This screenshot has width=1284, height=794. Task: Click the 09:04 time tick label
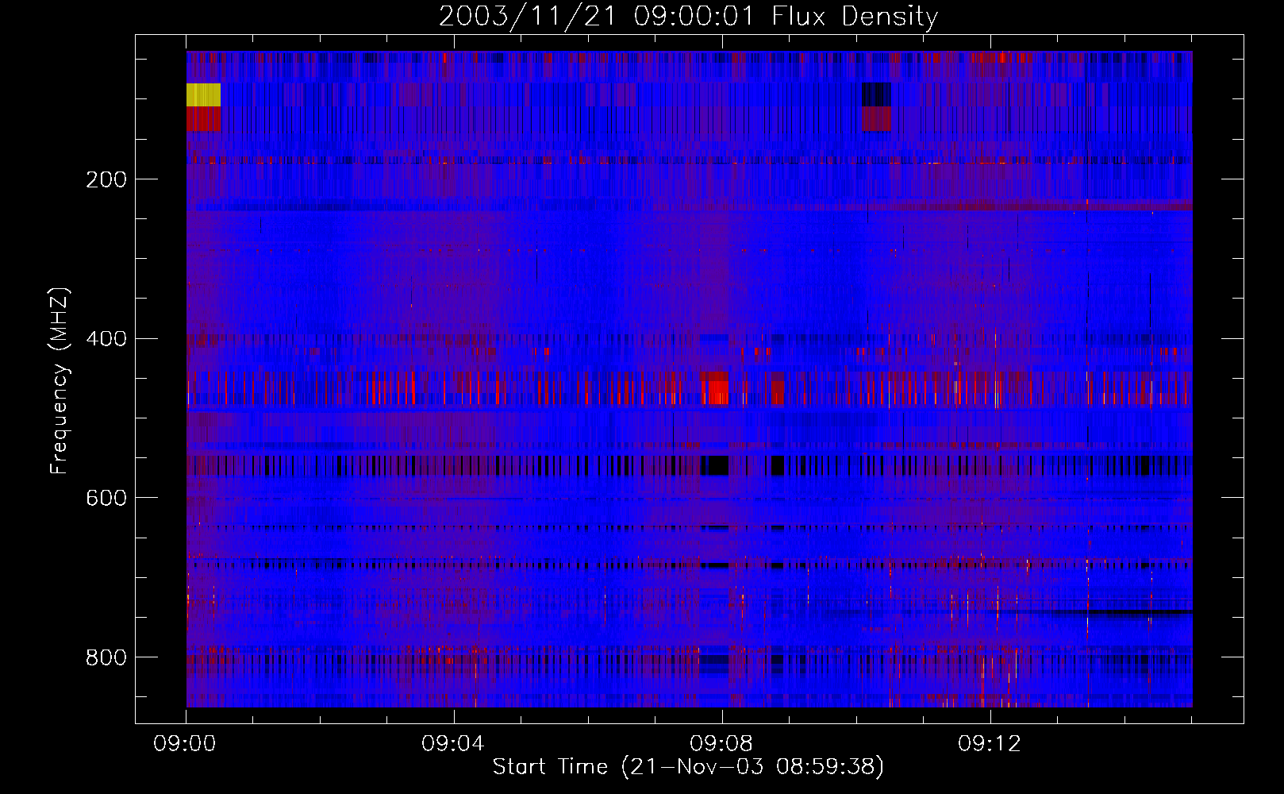[453, 744]
